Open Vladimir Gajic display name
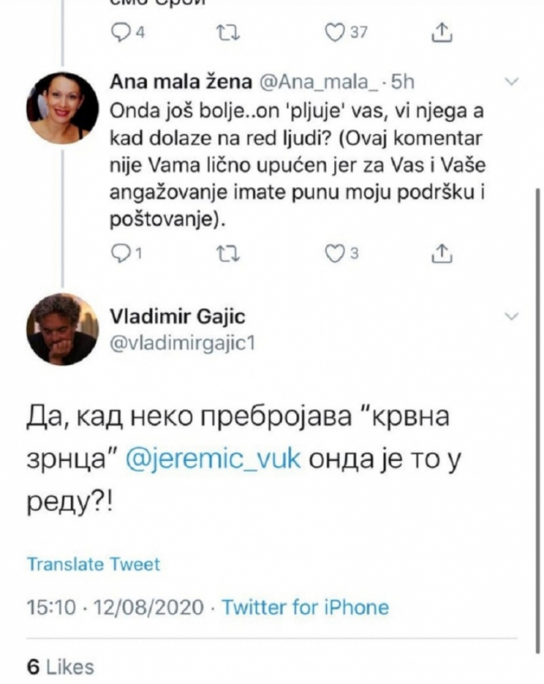544x684 pixels. (178, 316)
